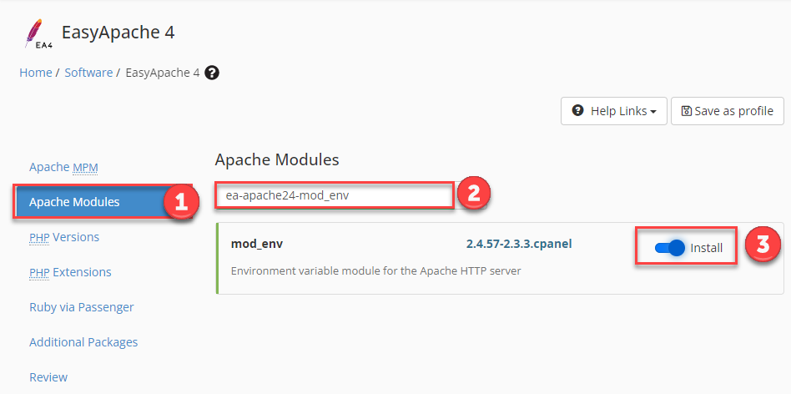
Task: Click the EasyApache 4 feather logo
Action: pyautogui.click(x=37, y=34)
